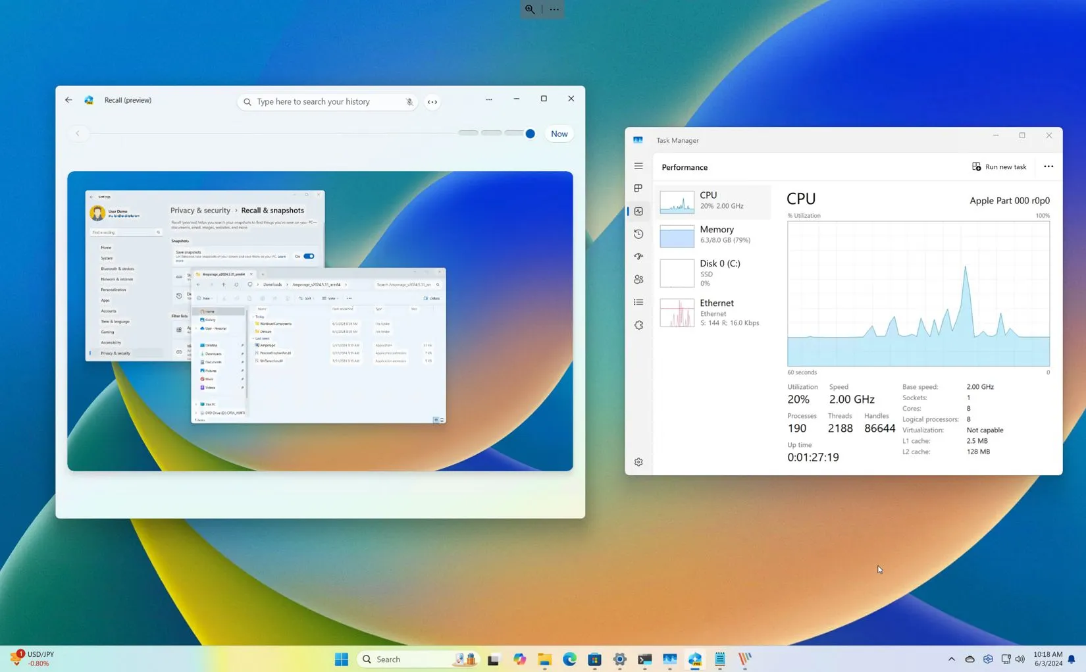This screenshot has height=672, width=1086.
Task: Select the third Recall timeline segment
Action: tap(514, 133)
